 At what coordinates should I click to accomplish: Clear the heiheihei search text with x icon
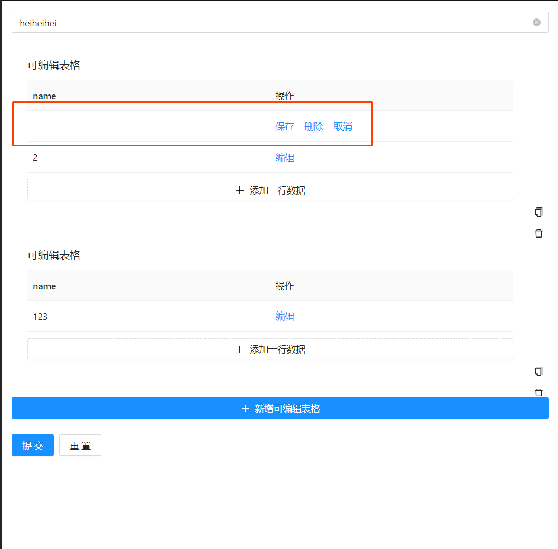pyautogui.click(x=536, y=22)
